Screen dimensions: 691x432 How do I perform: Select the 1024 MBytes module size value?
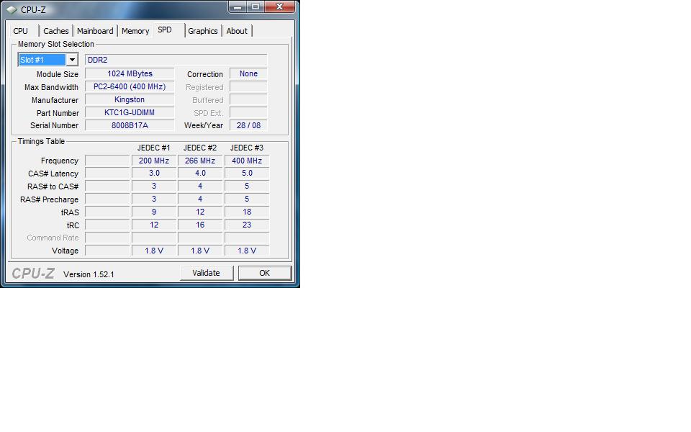click(x=130, y=73)
